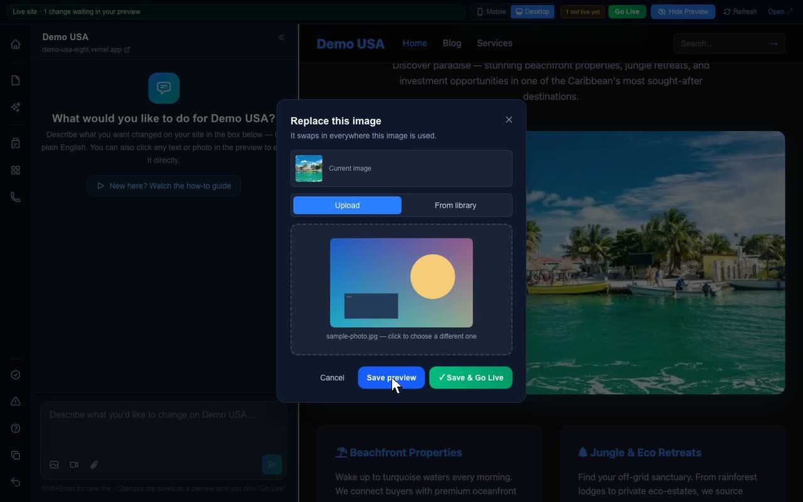Switch preview to Mobile view
This screenshot has height=502, width=803.
(x=491, y=11)
